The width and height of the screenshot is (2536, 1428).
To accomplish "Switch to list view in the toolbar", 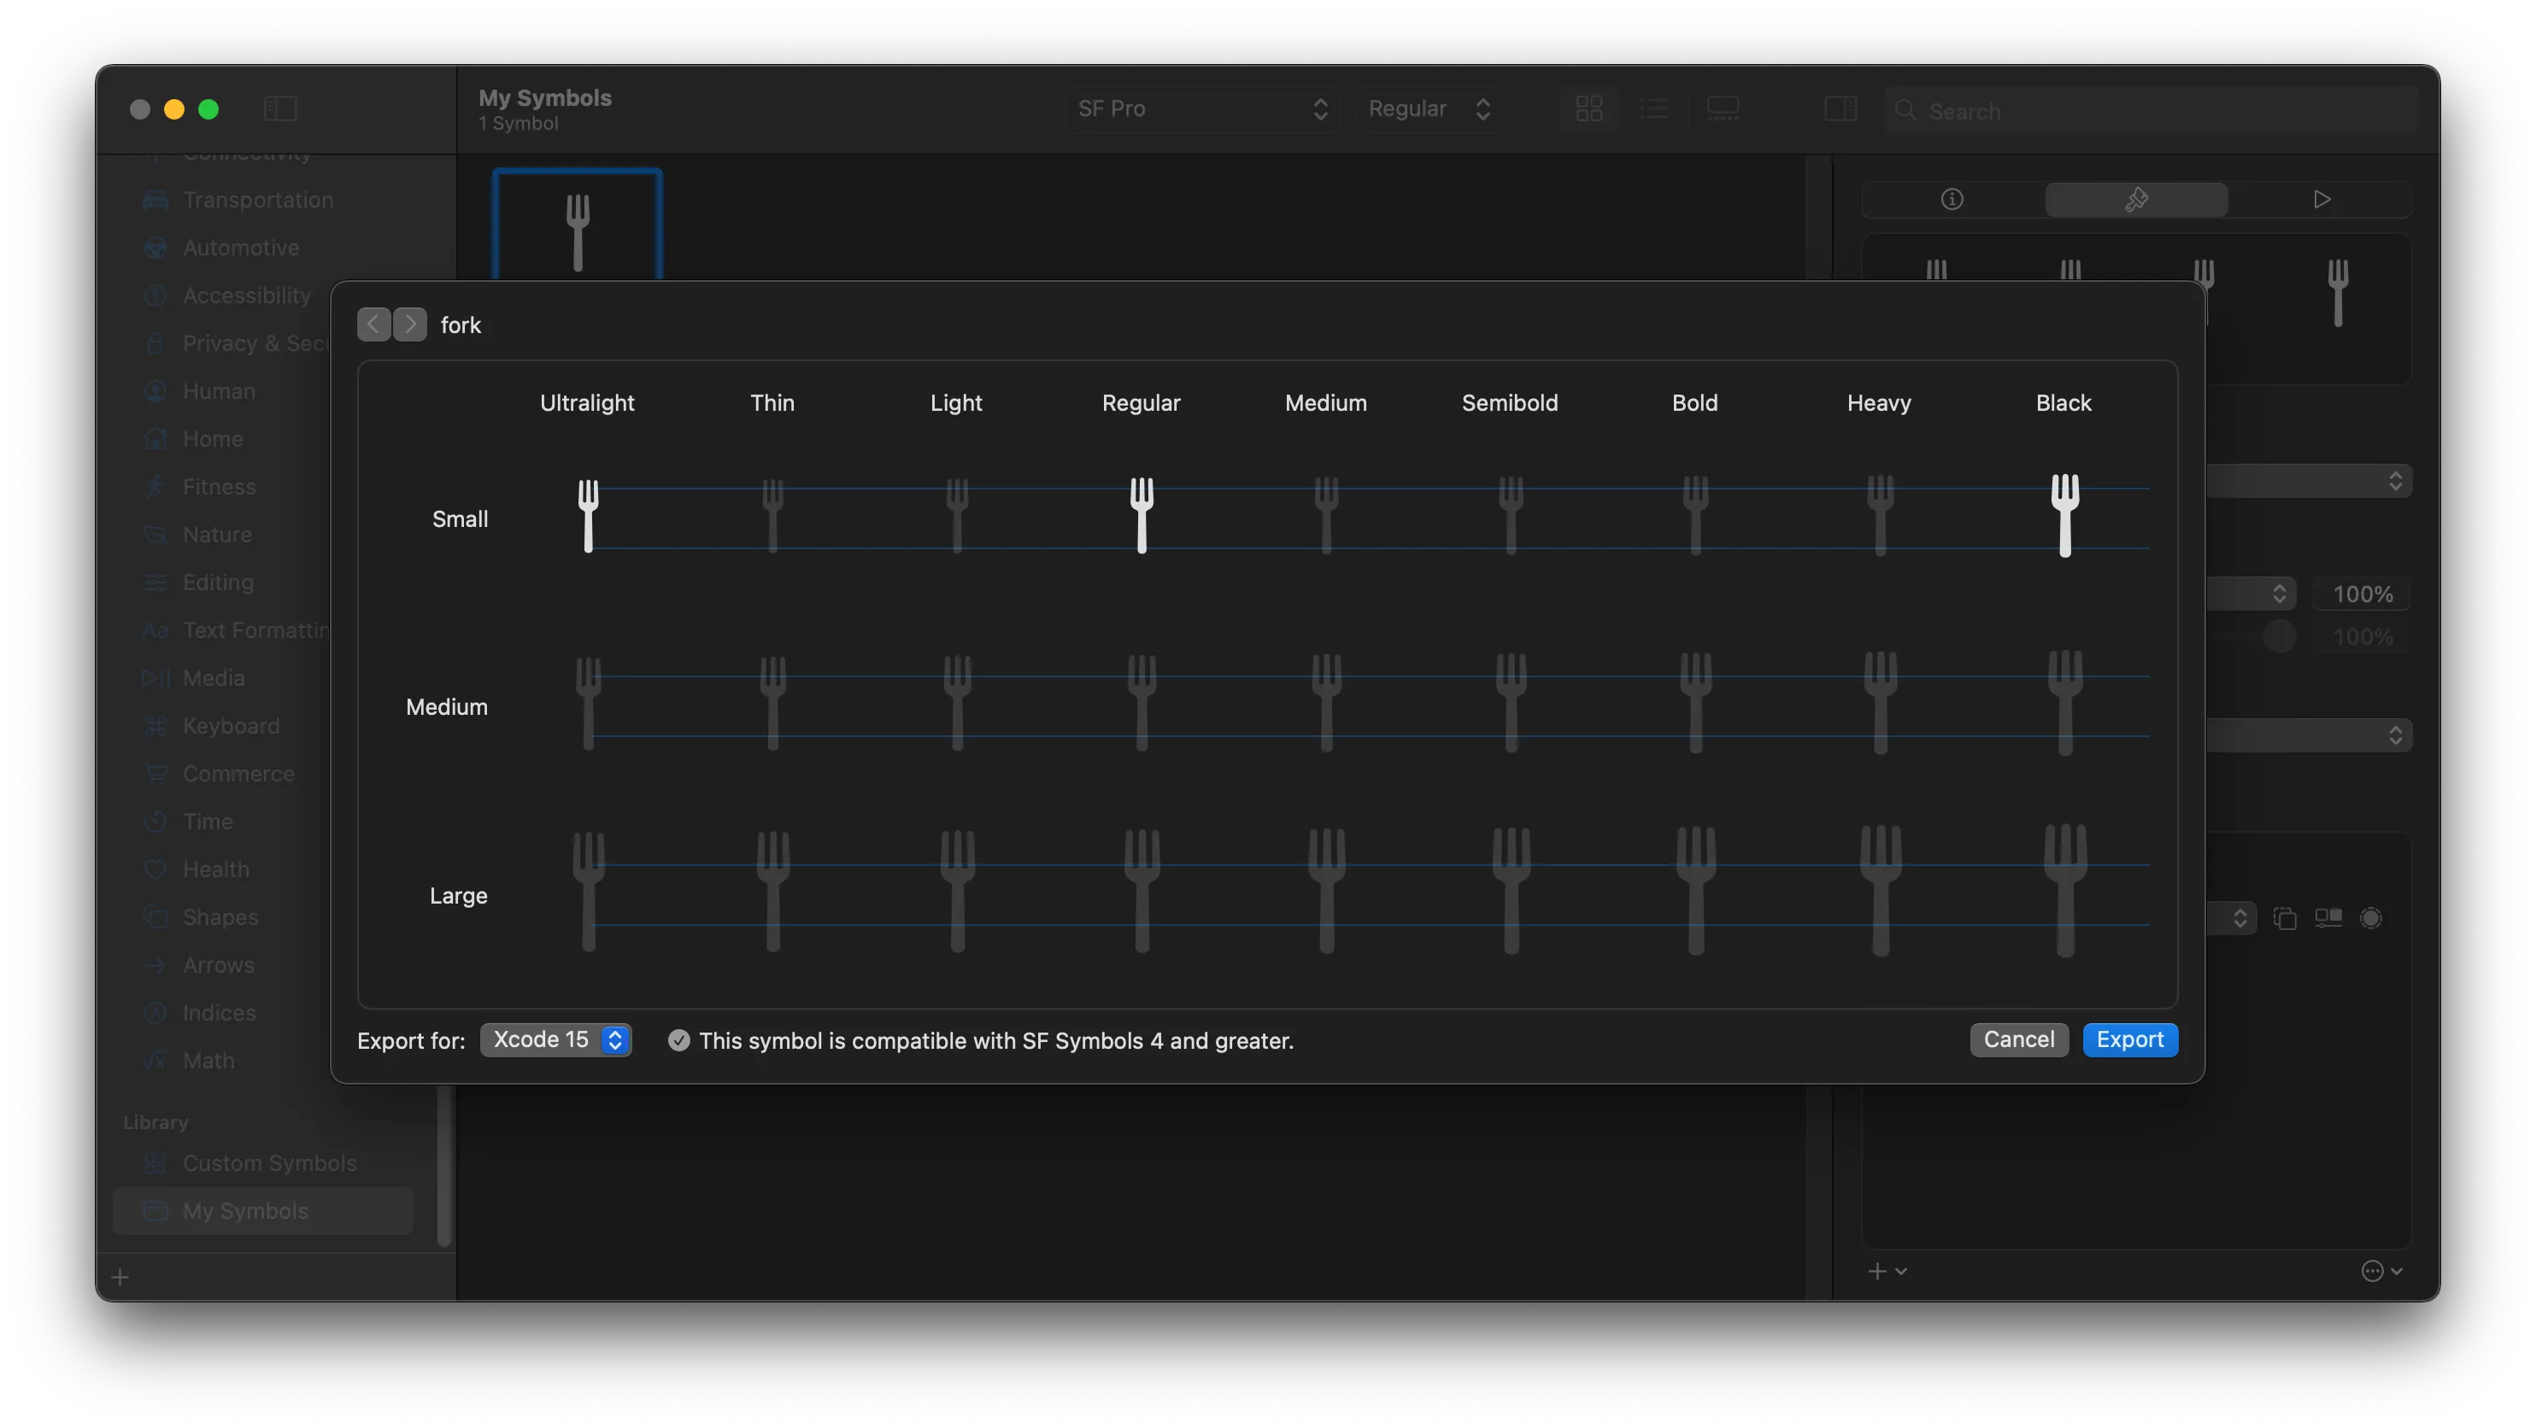I will [1656, 108].
